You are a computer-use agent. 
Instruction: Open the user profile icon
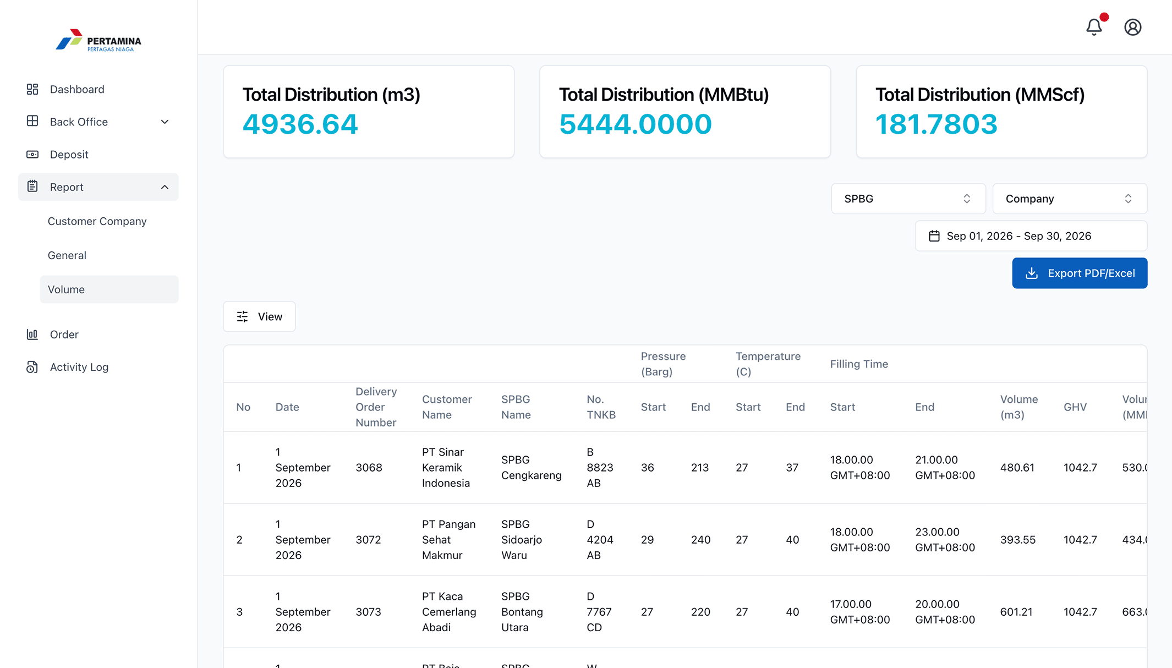pos(1132,27)
